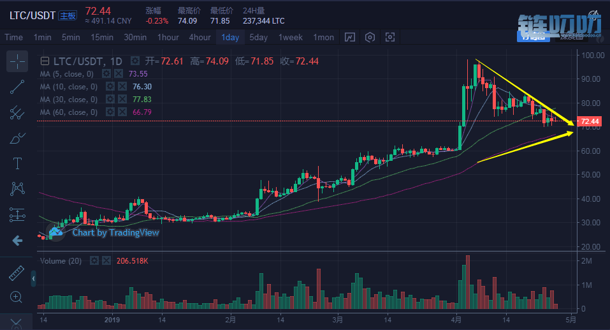Select the pitchfork drawing tool
610x330 pixels.
pos(17,112)
